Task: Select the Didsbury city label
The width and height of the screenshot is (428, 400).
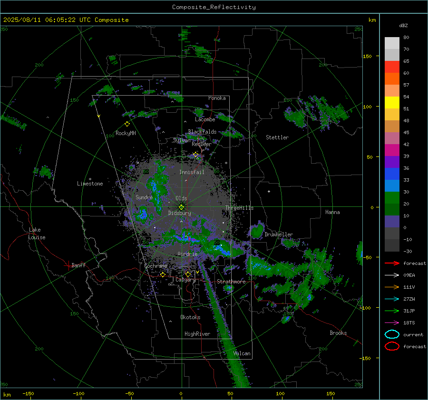Action: tap(179, 213)
